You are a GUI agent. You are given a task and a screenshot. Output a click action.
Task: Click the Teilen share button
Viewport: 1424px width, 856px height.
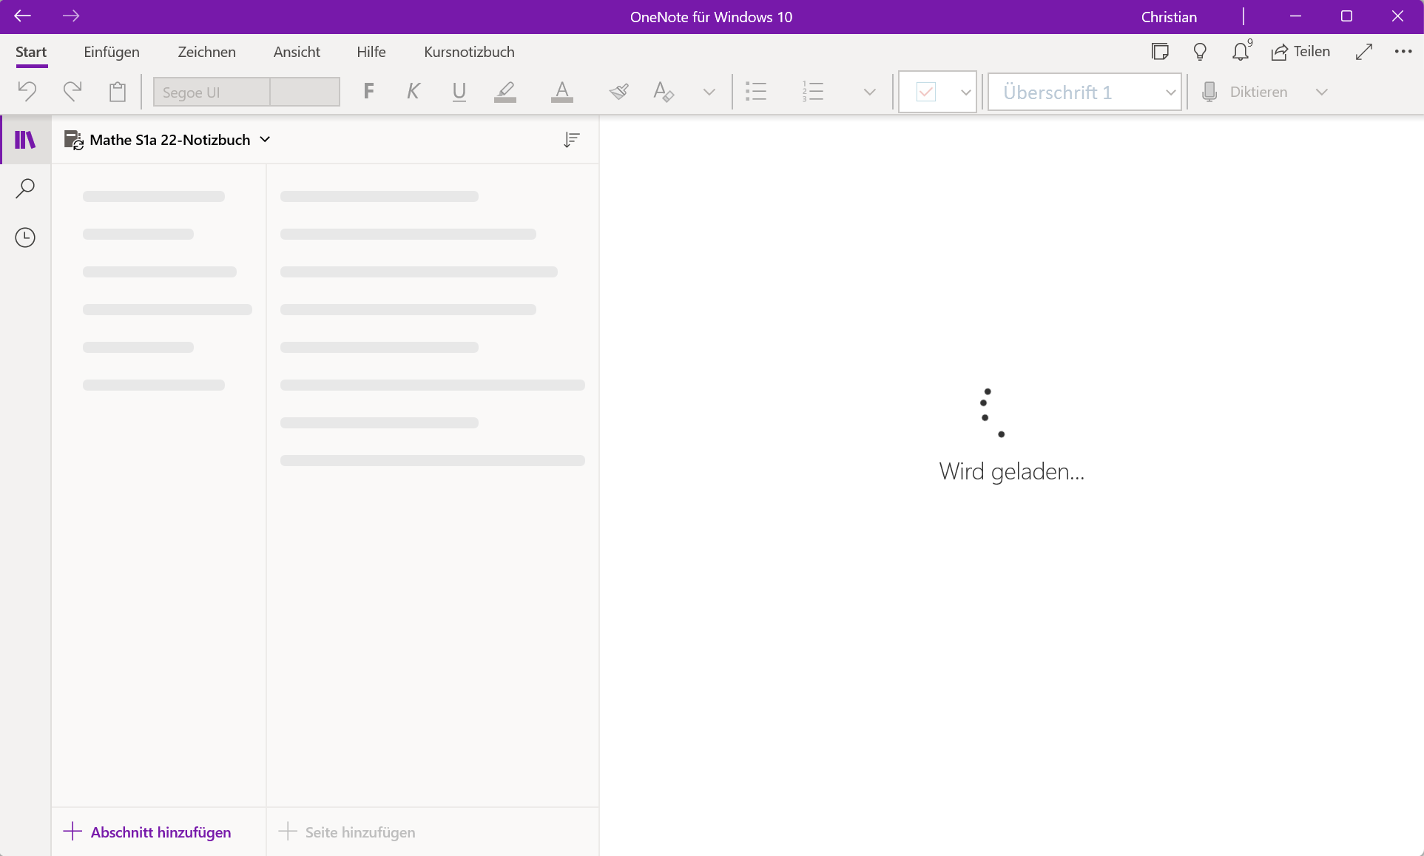pos(1300,52)
